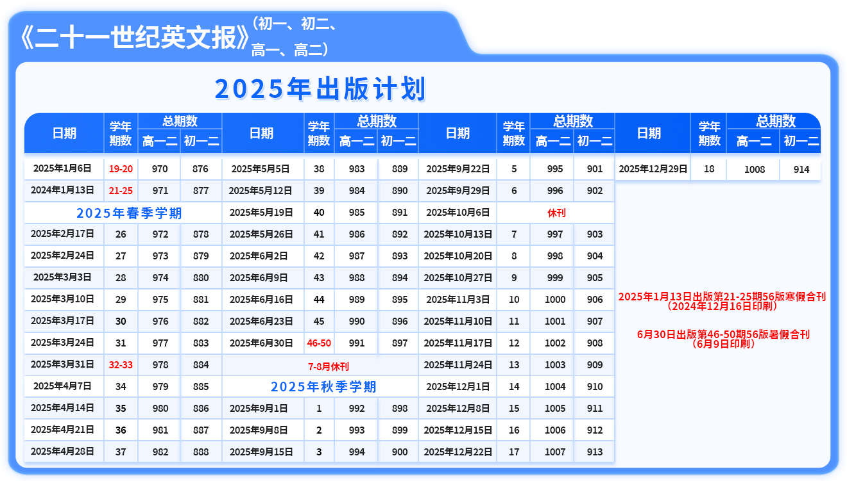The width and height of the screenshot is (847, 481).
Task: Select the cell "979"
Action: pyautogui.click(x=160, y=387)
